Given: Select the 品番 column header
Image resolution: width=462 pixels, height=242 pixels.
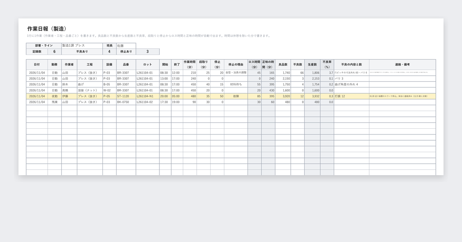Looking at the screenshot, I should click(126, 65).
